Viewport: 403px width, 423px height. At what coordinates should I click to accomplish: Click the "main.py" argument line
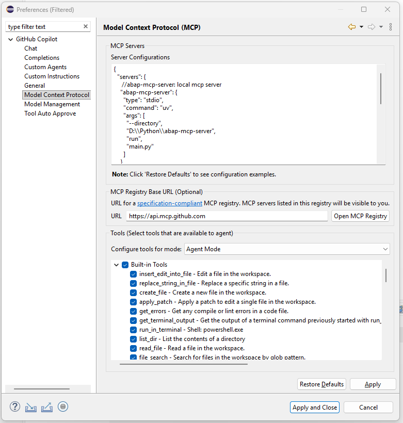click(x=140, y=147)
